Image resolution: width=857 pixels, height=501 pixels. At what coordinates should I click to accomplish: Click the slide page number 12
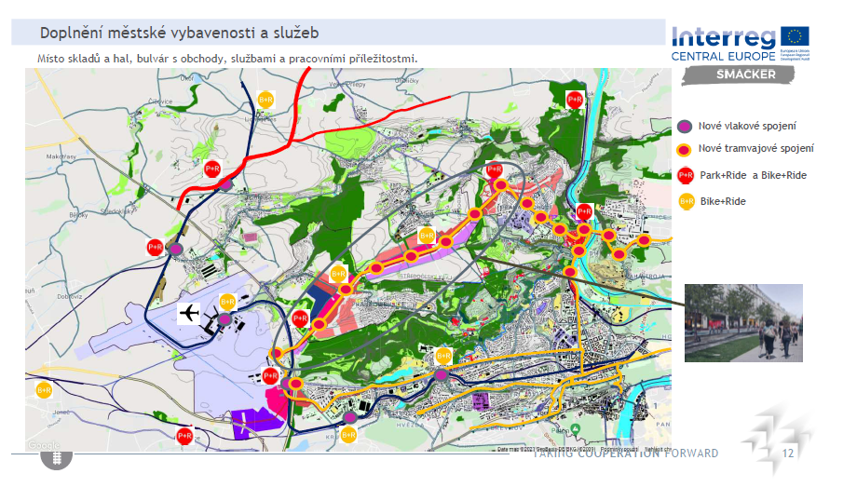point(787,454)
